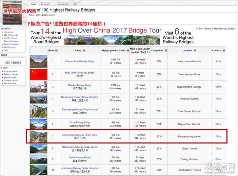The height and width of the screenshot is (176, 238).
Task: Sort table by Name column icon
Action: pos(84,51)
